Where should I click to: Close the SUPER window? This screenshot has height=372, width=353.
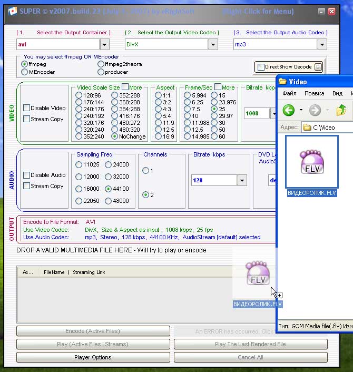(x=331, y=11)
